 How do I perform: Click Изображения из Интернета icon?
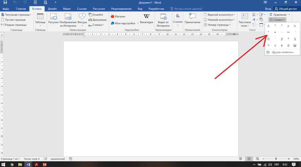[x=68, y=20]
